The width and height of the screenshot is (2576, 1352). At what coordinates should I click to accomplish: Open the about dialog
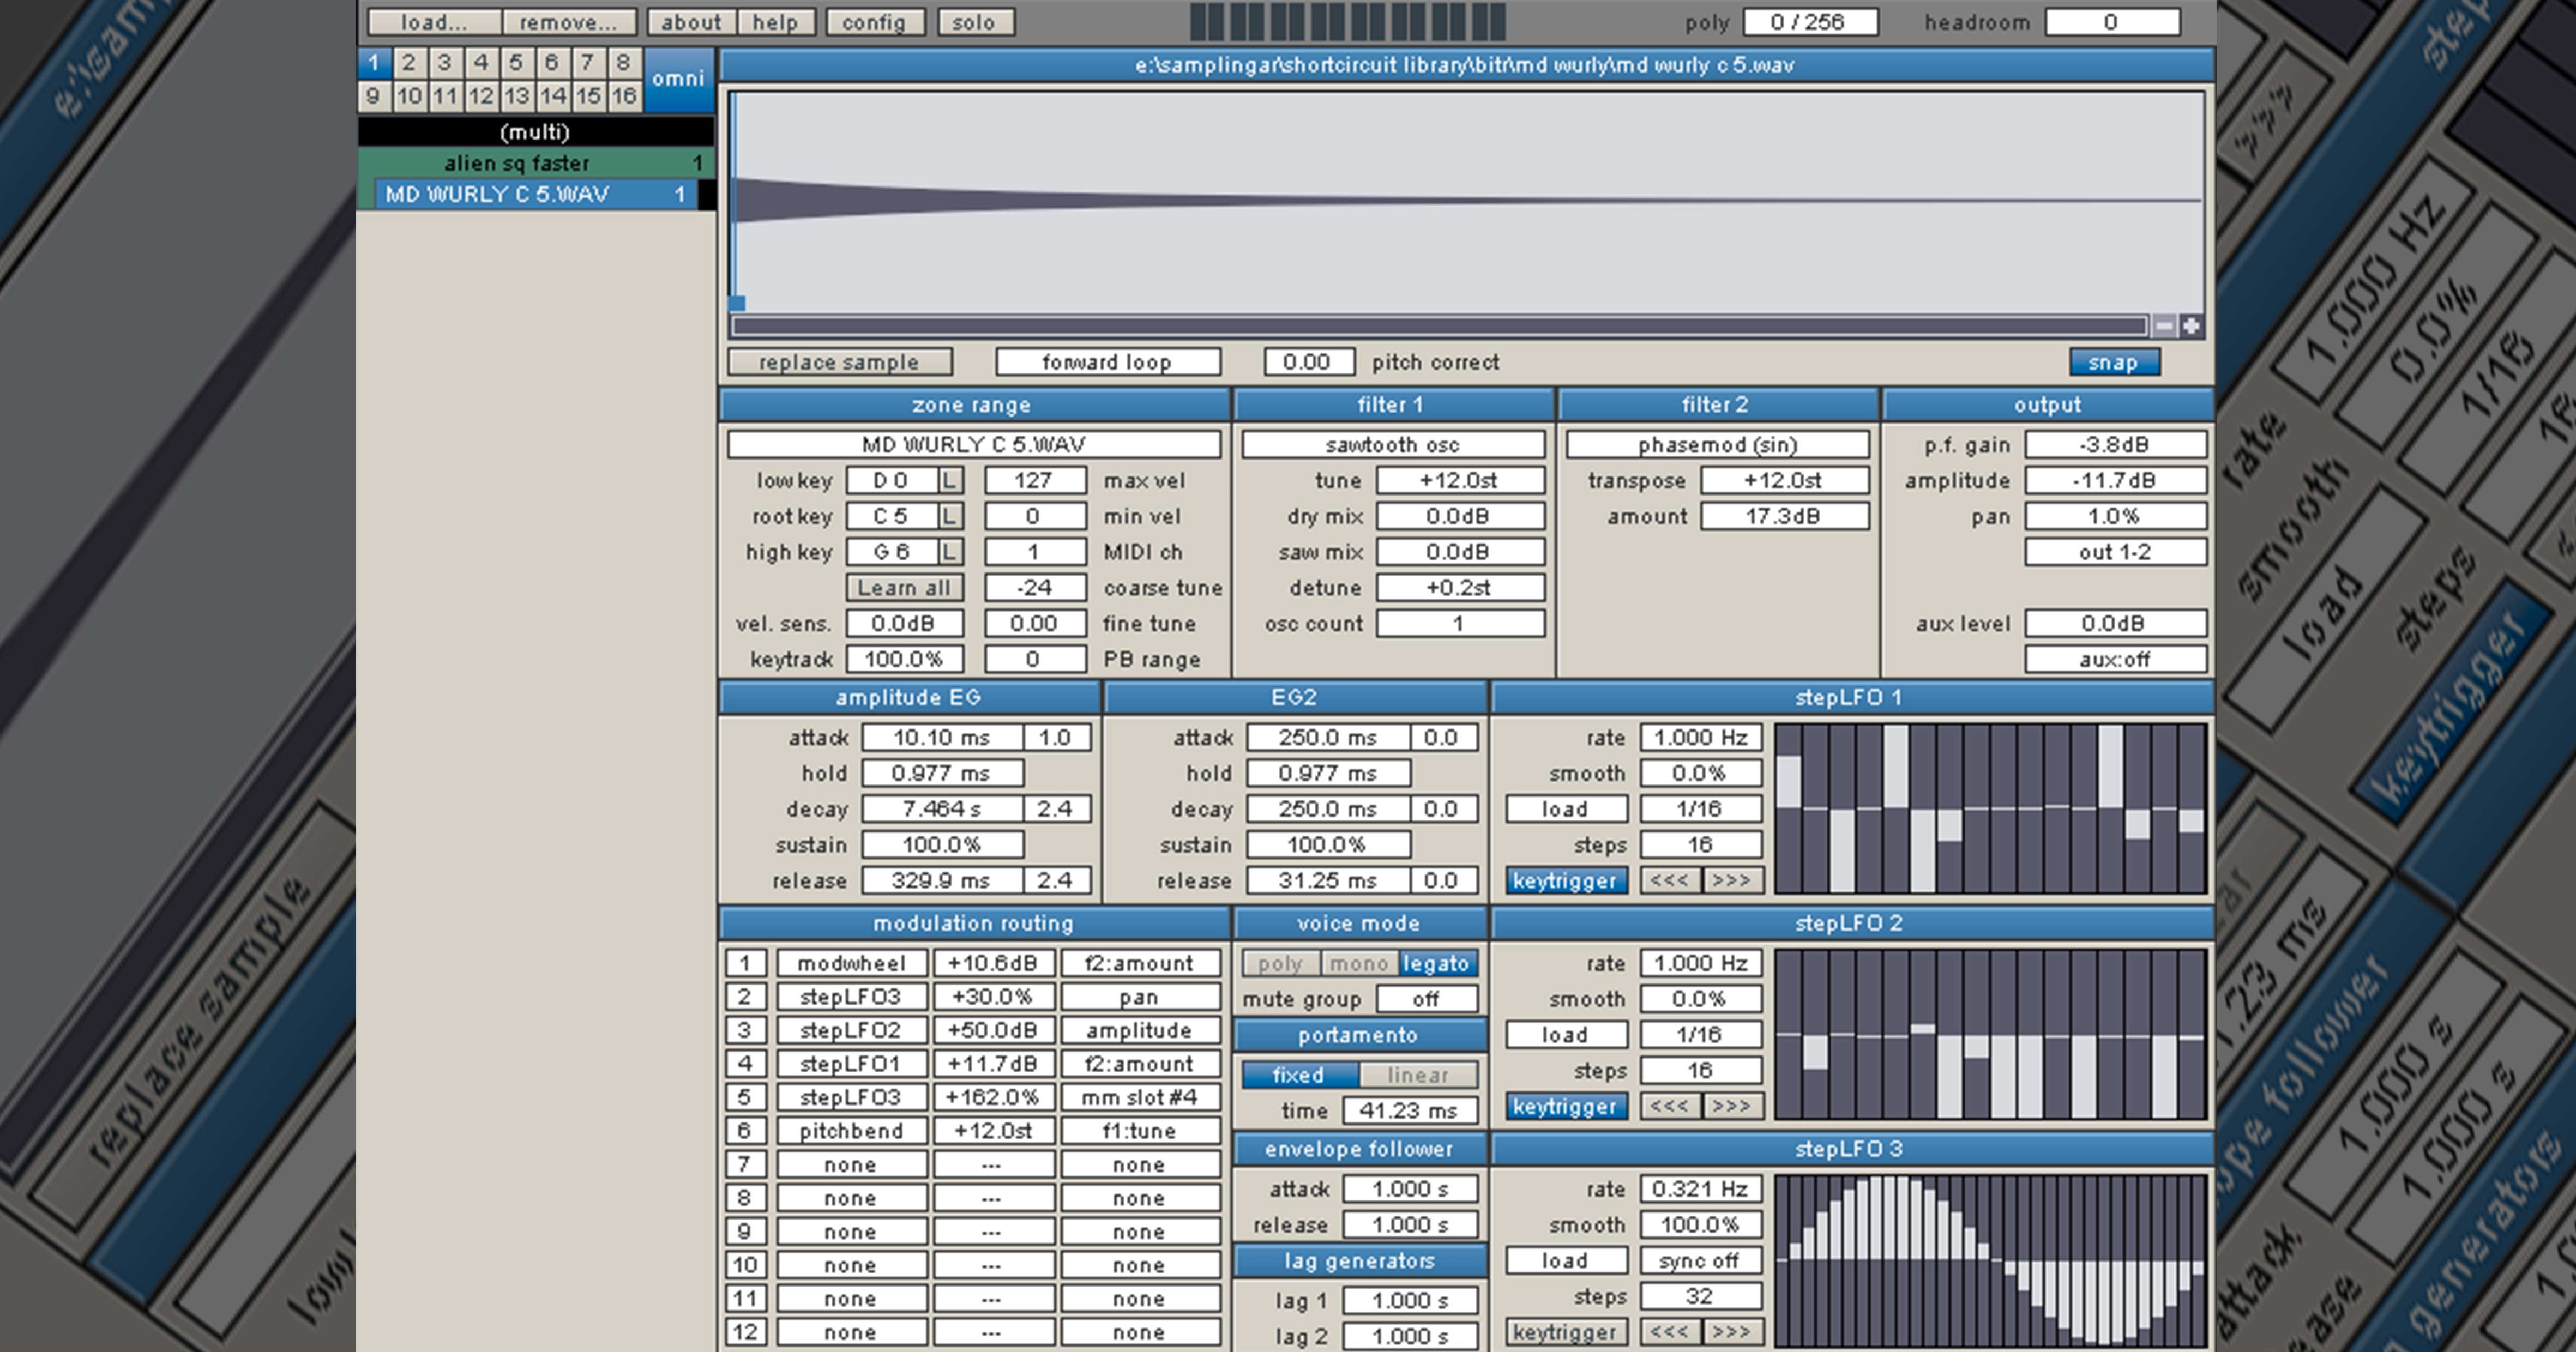(692, 23)
